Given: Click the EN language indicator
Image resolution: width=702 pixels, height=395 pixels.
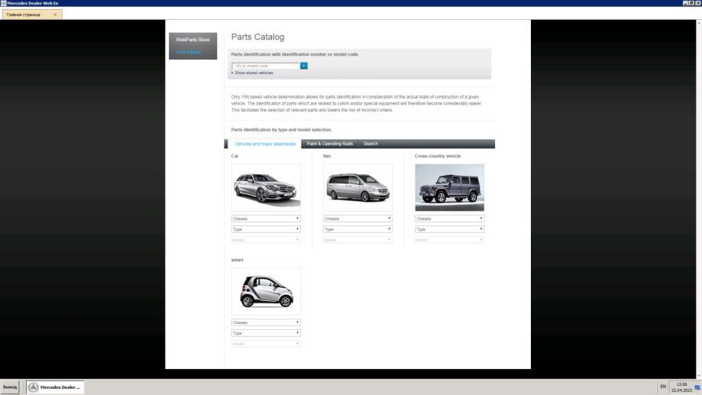Looking at the screenshot, I should tap(663, 387).
